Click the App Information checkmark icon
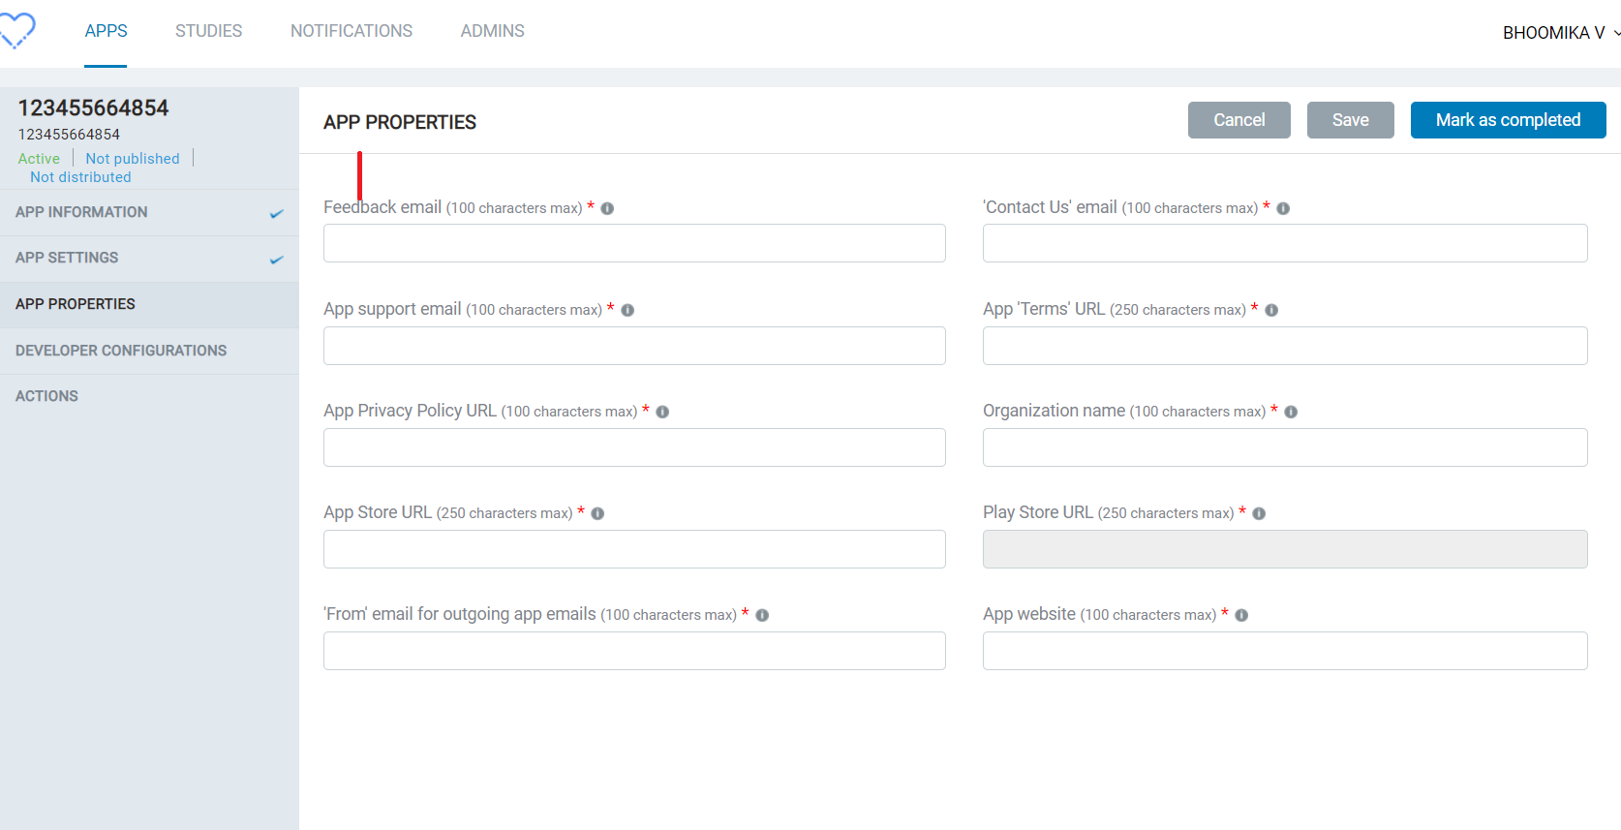1621x830 pixels. point(276,213)
